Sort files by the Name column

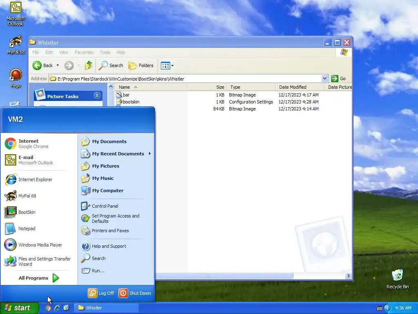click(x=151, y=87)
